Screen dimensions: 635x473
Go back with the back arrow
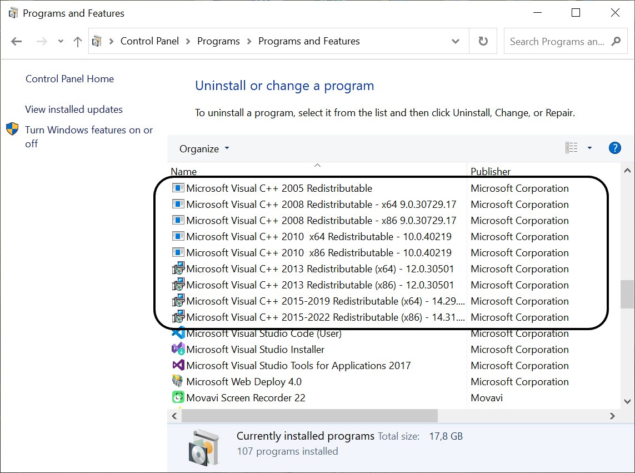tap(17, 42)
